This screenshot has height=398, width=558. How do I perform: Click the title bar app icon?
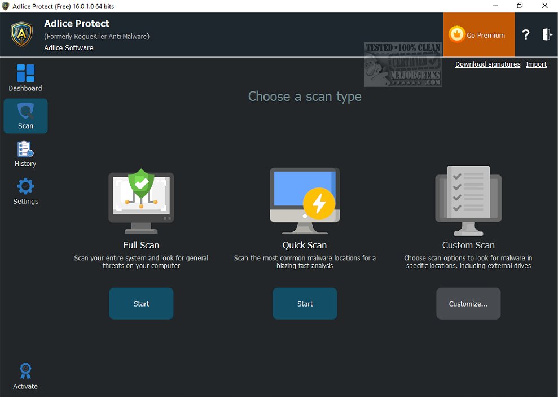tap(5, 6)
